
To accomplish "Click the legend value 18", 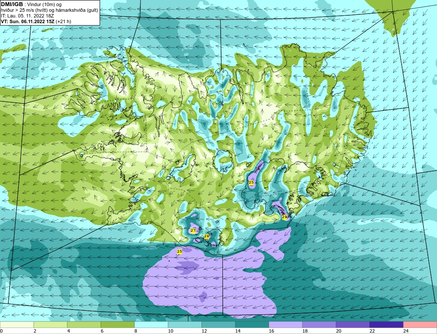I will coord(305,331).
